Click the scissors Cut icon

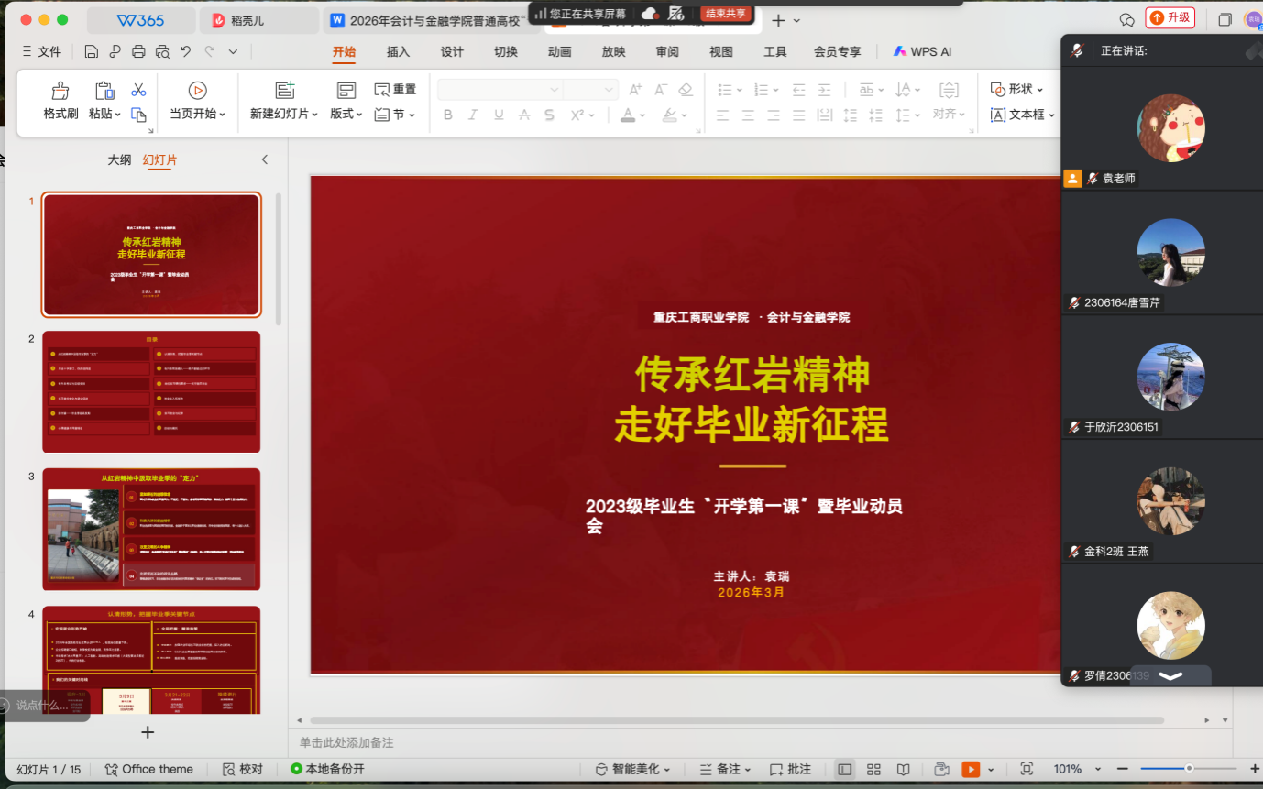click(138, 90)
